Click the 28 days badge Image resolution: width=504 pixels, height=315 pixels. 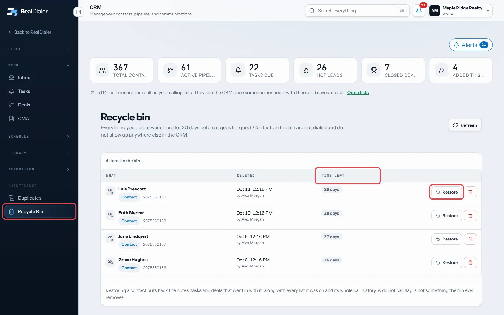tap(331, 213)
